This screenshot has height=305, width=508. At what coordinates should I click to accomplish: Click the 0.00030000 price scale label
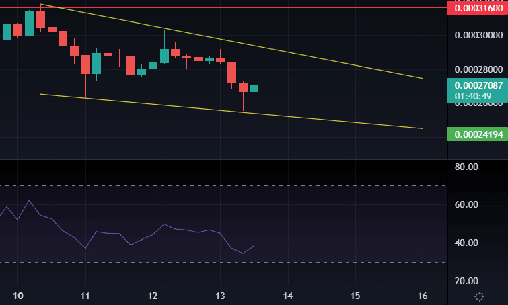(478, 35)
